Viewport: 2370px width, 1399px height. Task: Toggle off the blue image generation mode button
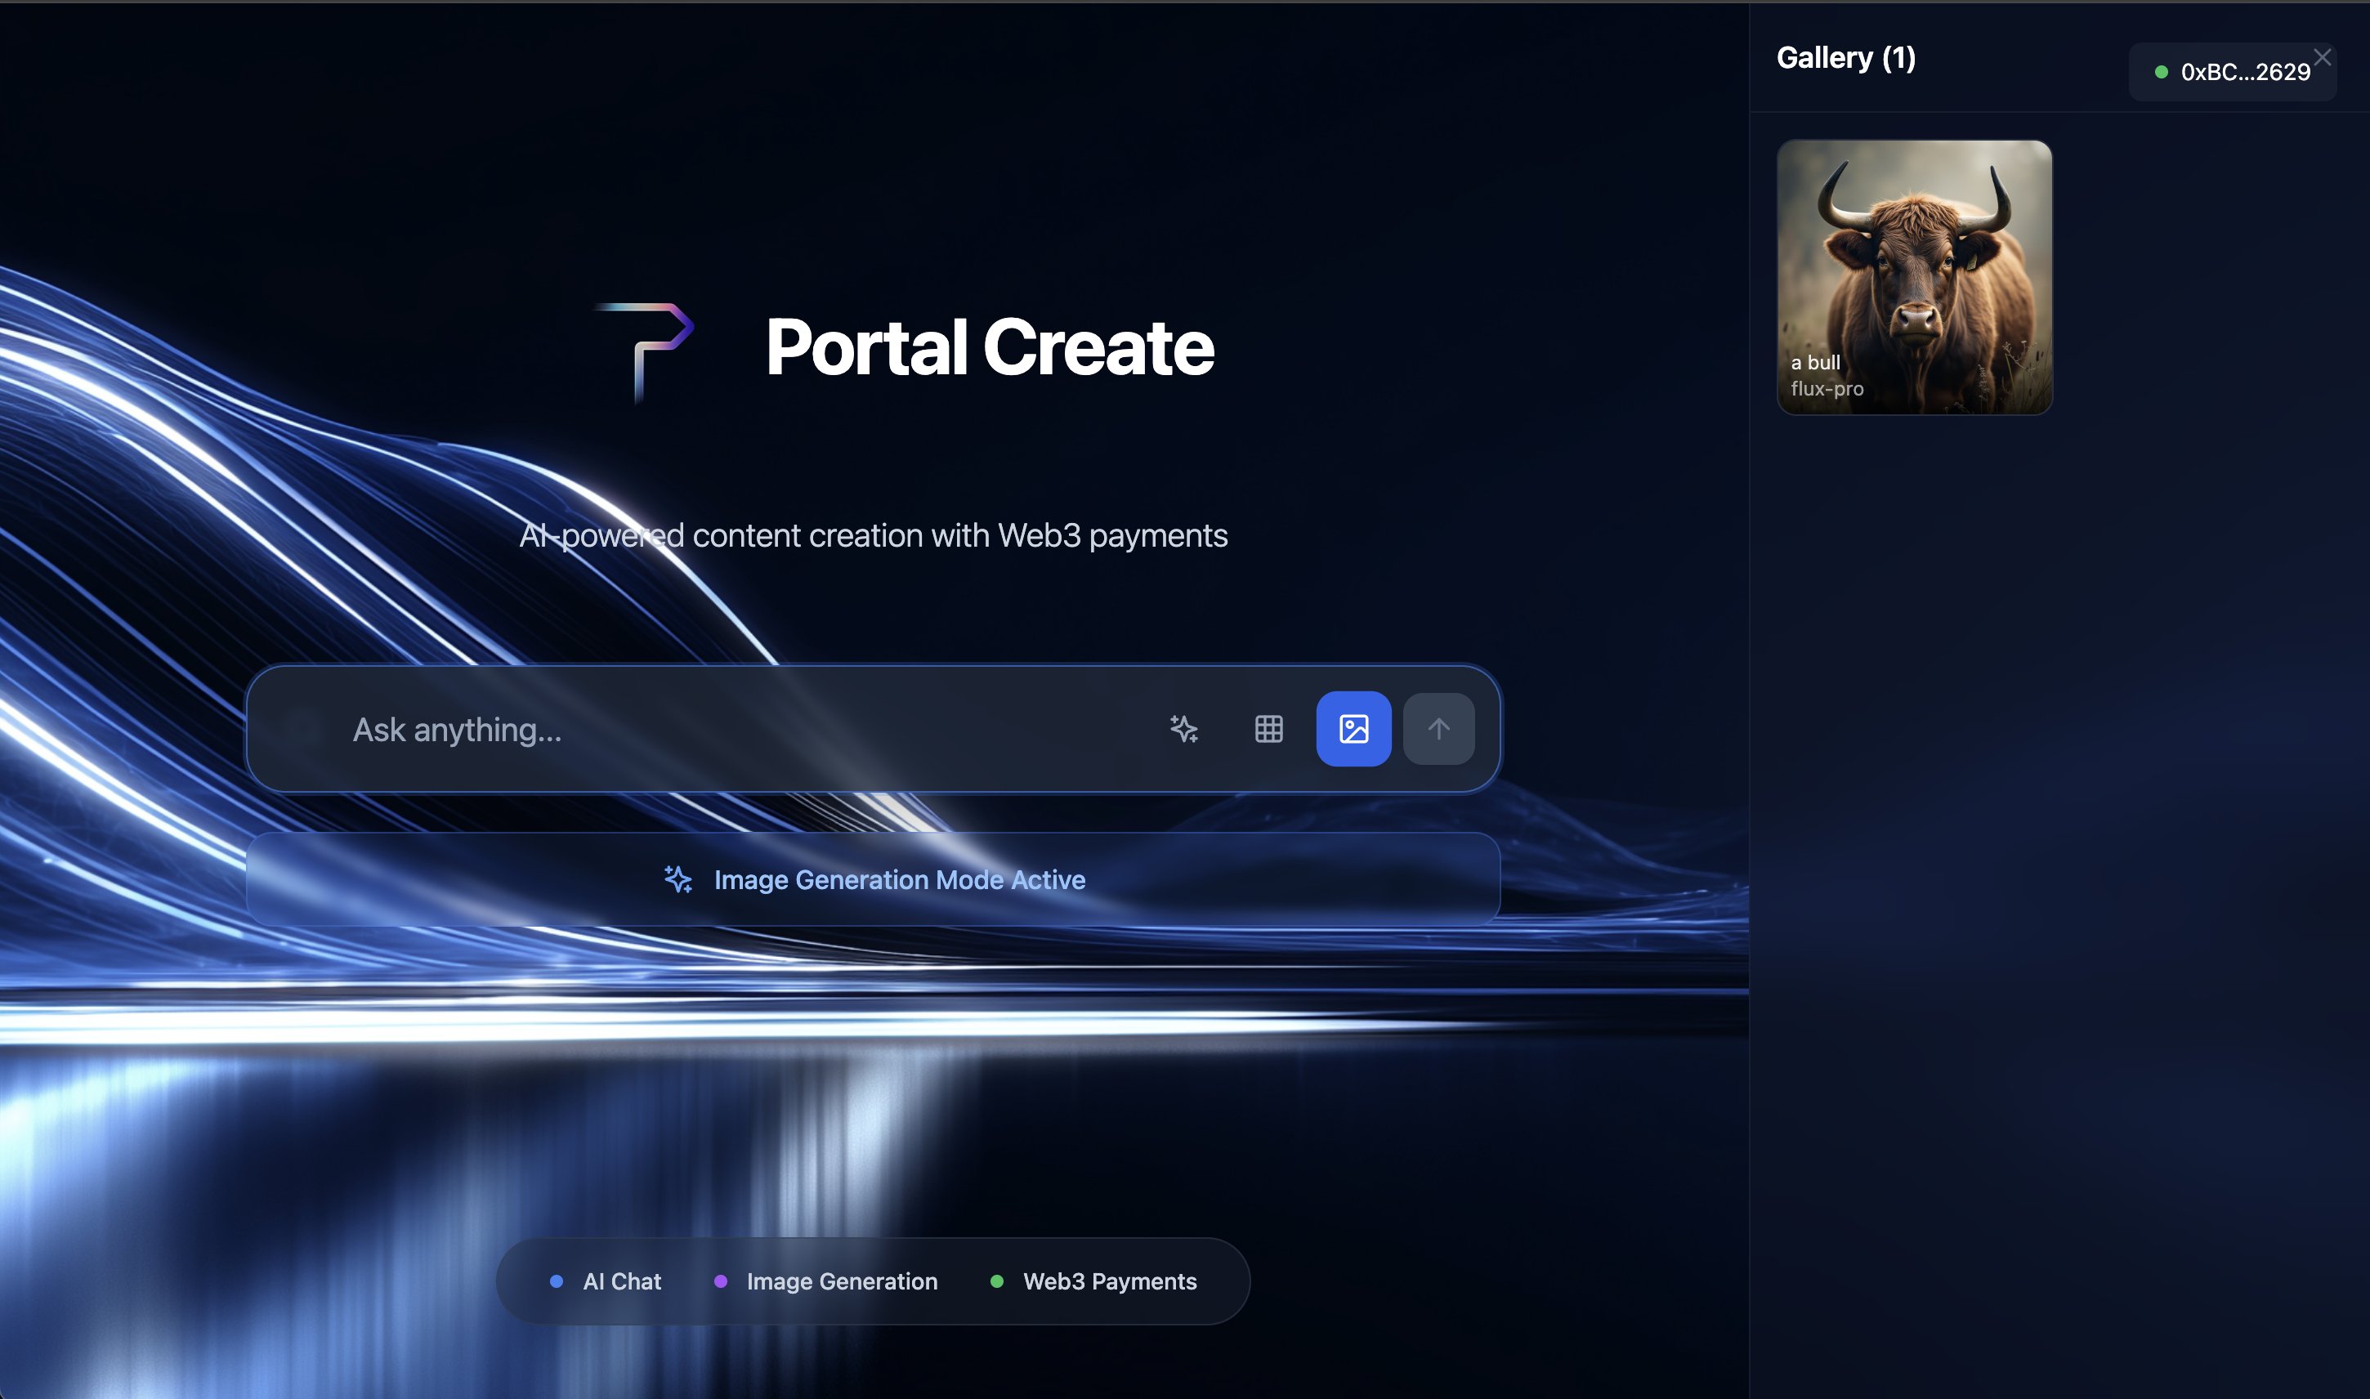(1353, 729)
